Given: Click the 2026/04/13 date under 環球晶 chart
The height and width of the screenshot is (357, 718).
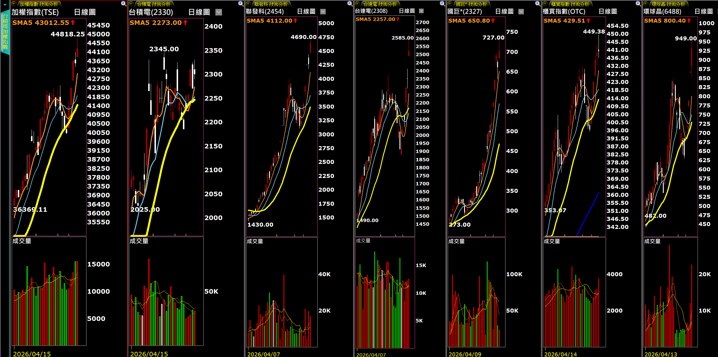Looking at the screenshot, I should (661, 354).
